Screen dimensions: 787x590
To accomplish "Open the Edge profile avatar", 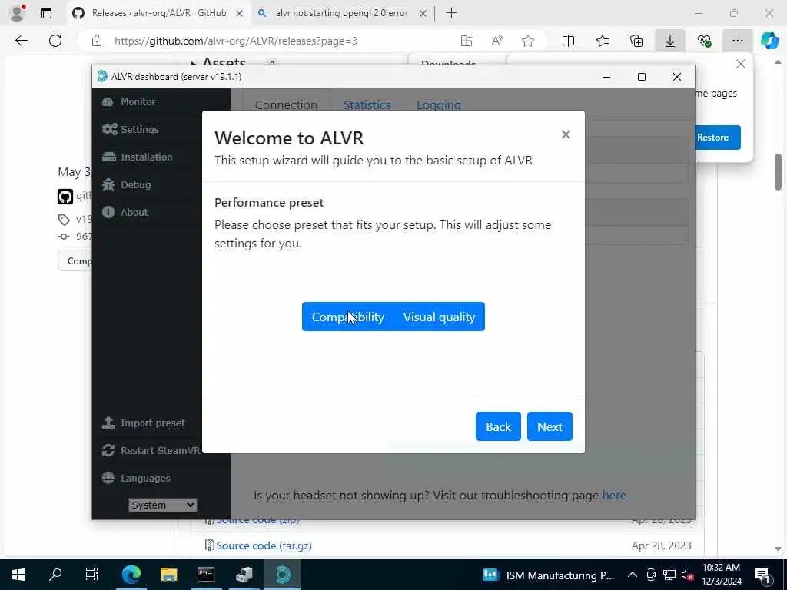I will click(x=18, y=13).
